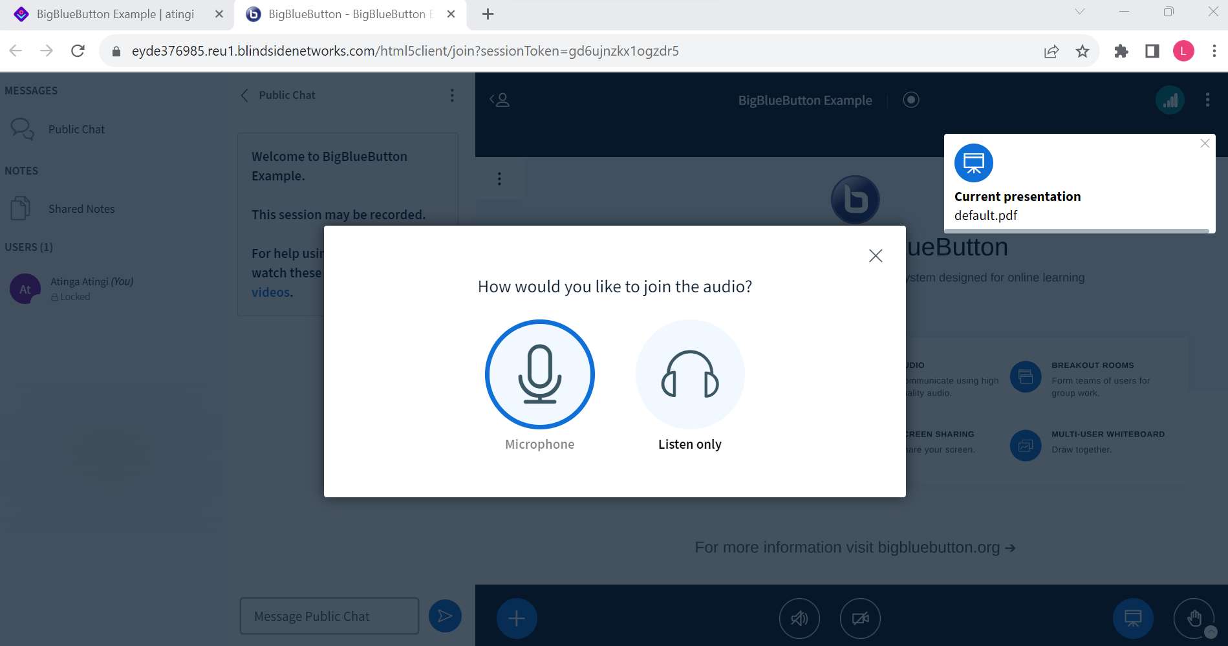Open BigBlueButton main options menu
Viewport: 1228px width, 646px height.
pyautogui.click(x=1207, y=100)
